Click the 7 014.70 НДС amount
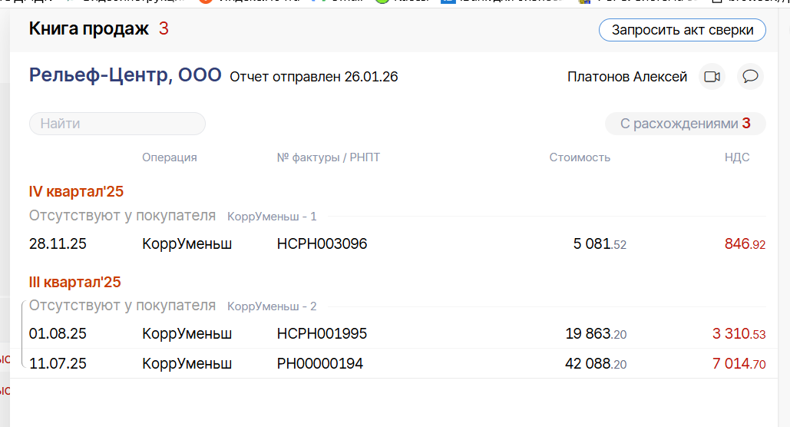 tap(739, 364)
